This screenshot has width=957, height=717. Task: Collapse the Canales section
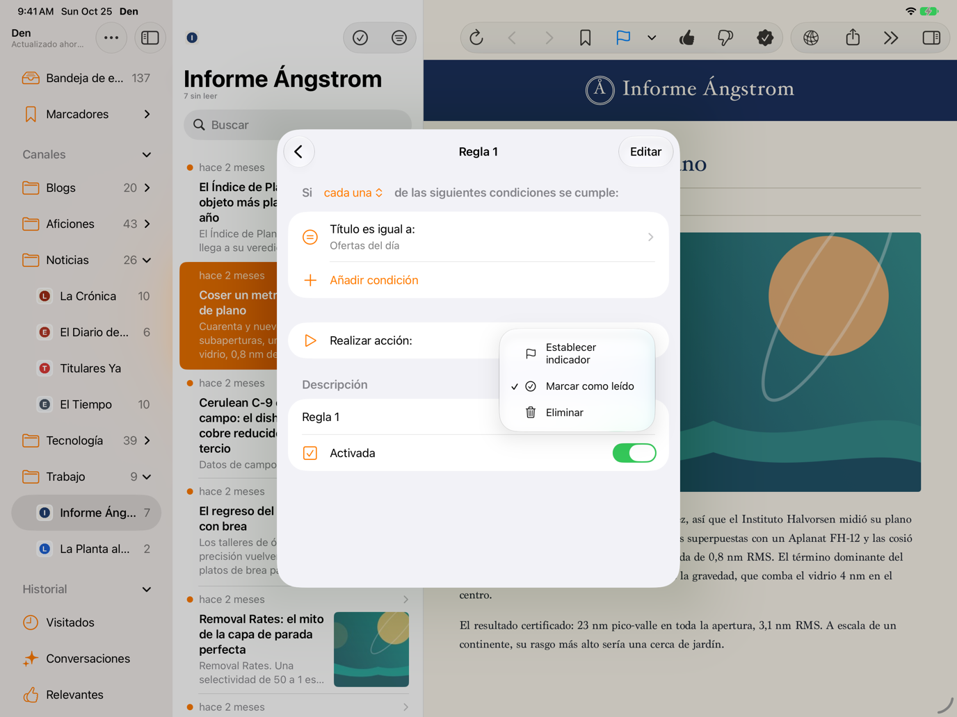[x=147, y=154]
